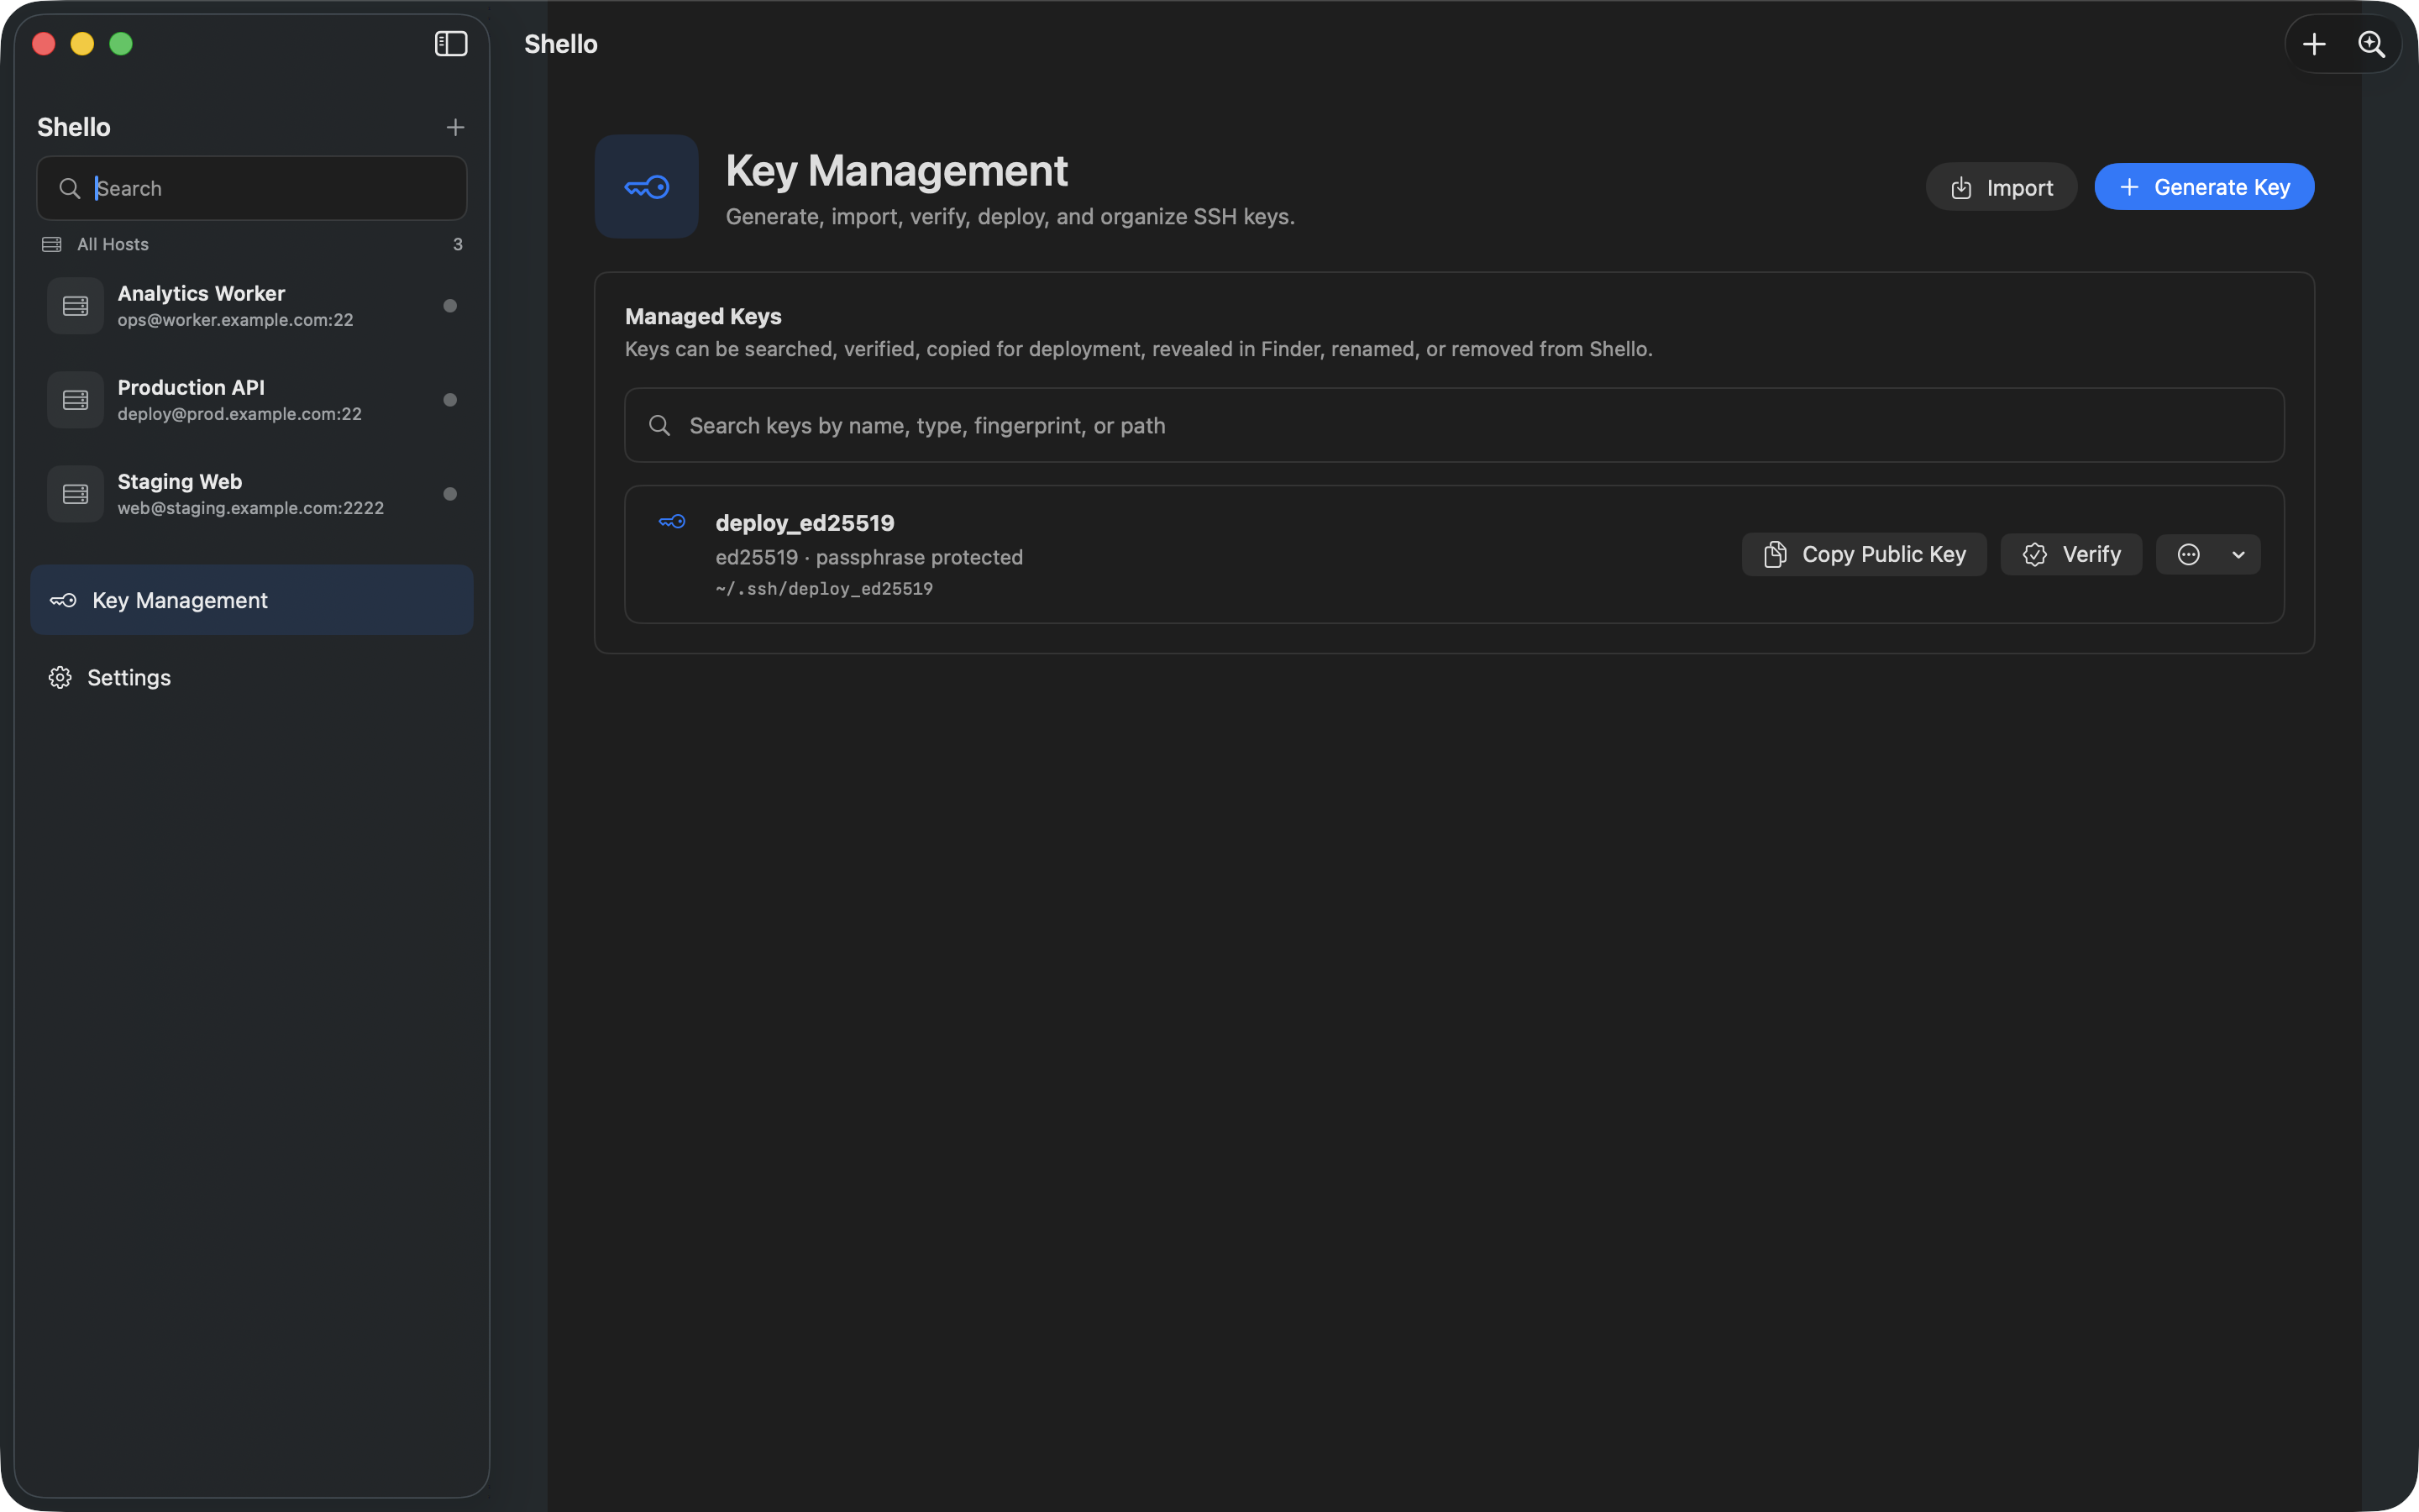2419x1512 pixels.
Task: Click the key icon beside Key Management in the sidebar
Action: pyautogui.click(x=63, y=600)
